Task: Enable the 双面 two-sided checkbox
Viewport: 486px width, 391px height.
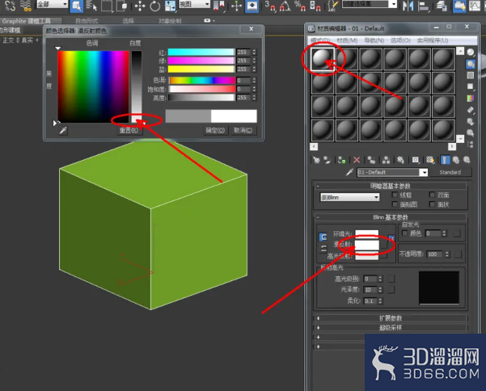Action: (432, 195)
